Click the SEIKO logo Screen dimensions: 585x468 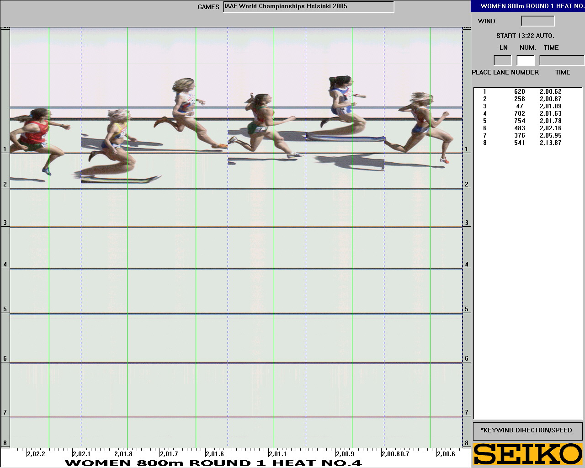click(x=528, y=454)
